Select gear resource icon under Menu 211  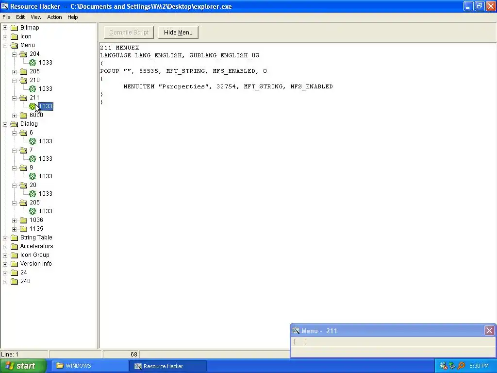33,106
